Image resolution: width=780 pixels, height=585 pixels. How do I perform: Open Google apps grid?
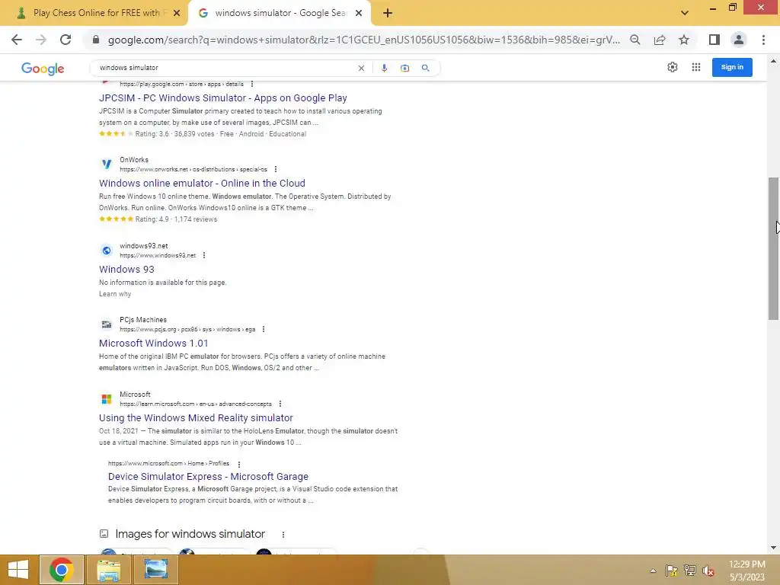[x=696, y=67]
